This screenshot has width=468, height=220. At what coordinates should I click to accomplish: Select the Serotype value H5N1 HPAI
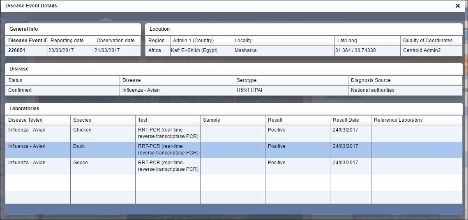coord(291,90)
